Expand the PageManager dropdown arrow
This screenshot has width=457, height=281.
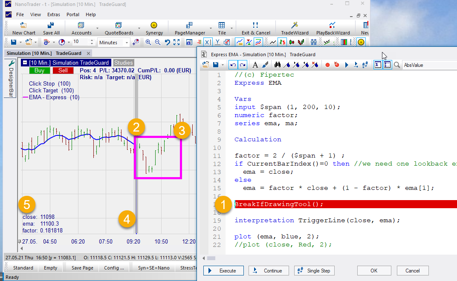211,29
